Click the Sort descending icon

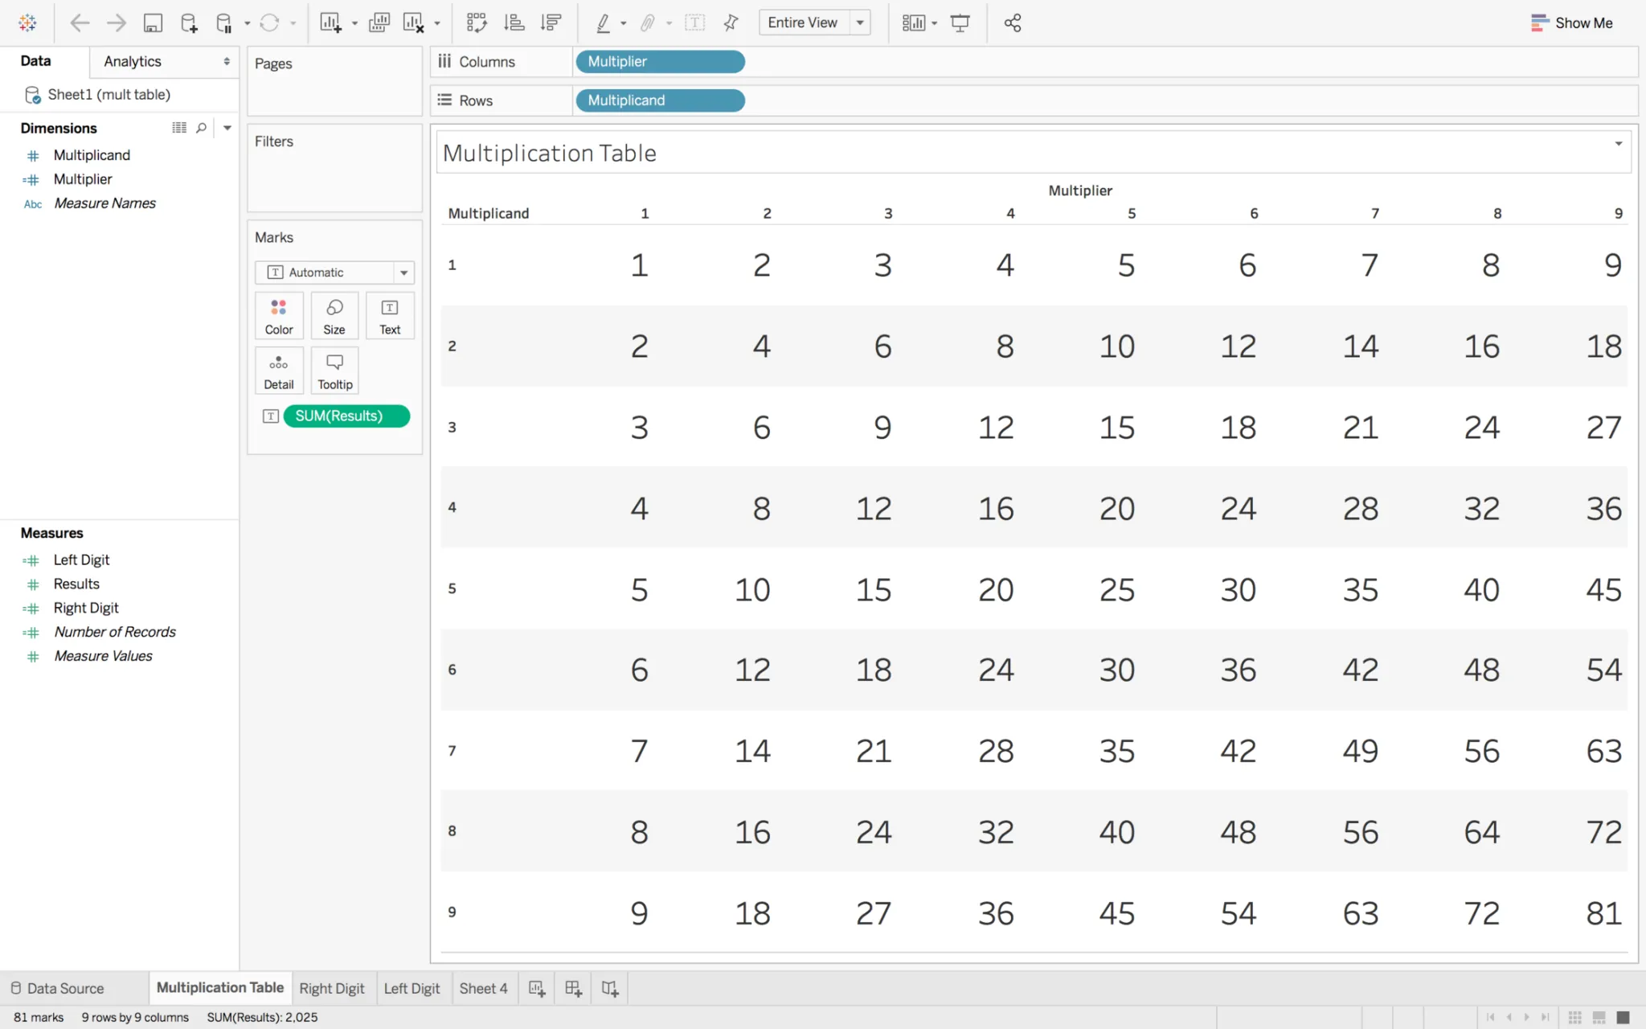[x=551, y=23]
